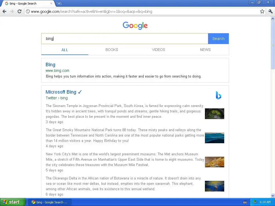
Task: Open the Met museum tweet thumbnail
Action: [215, 162]
